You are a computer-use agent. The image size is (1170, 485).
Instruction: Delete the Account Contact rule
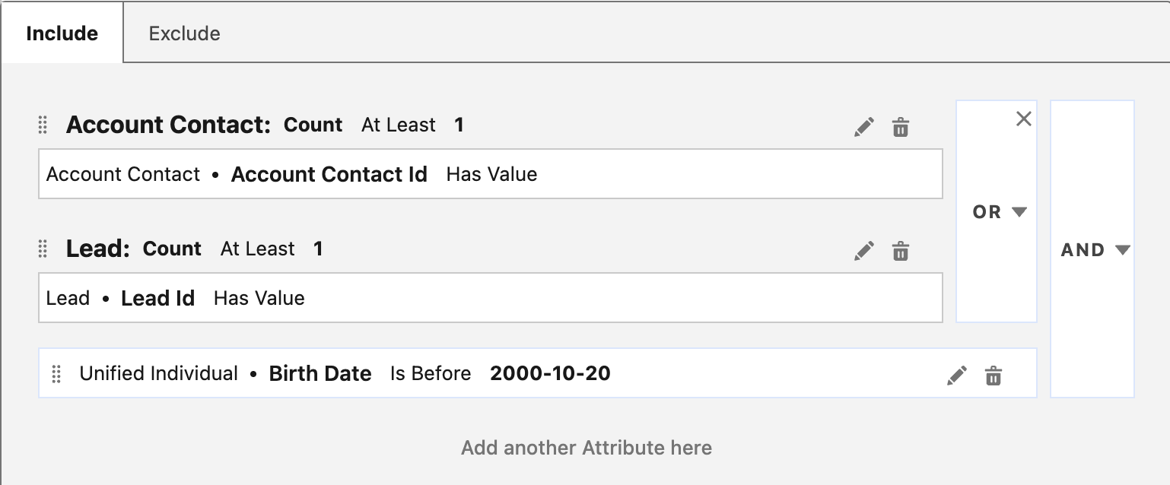click(x=901, y=127)
